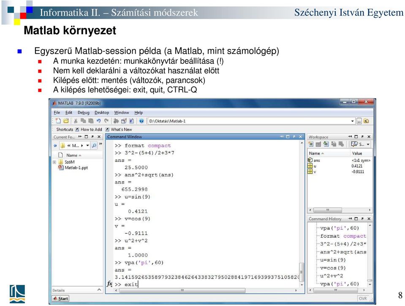Open the GUIDE toolbar icon
This screenshot has height=306, width=405.
124,121
